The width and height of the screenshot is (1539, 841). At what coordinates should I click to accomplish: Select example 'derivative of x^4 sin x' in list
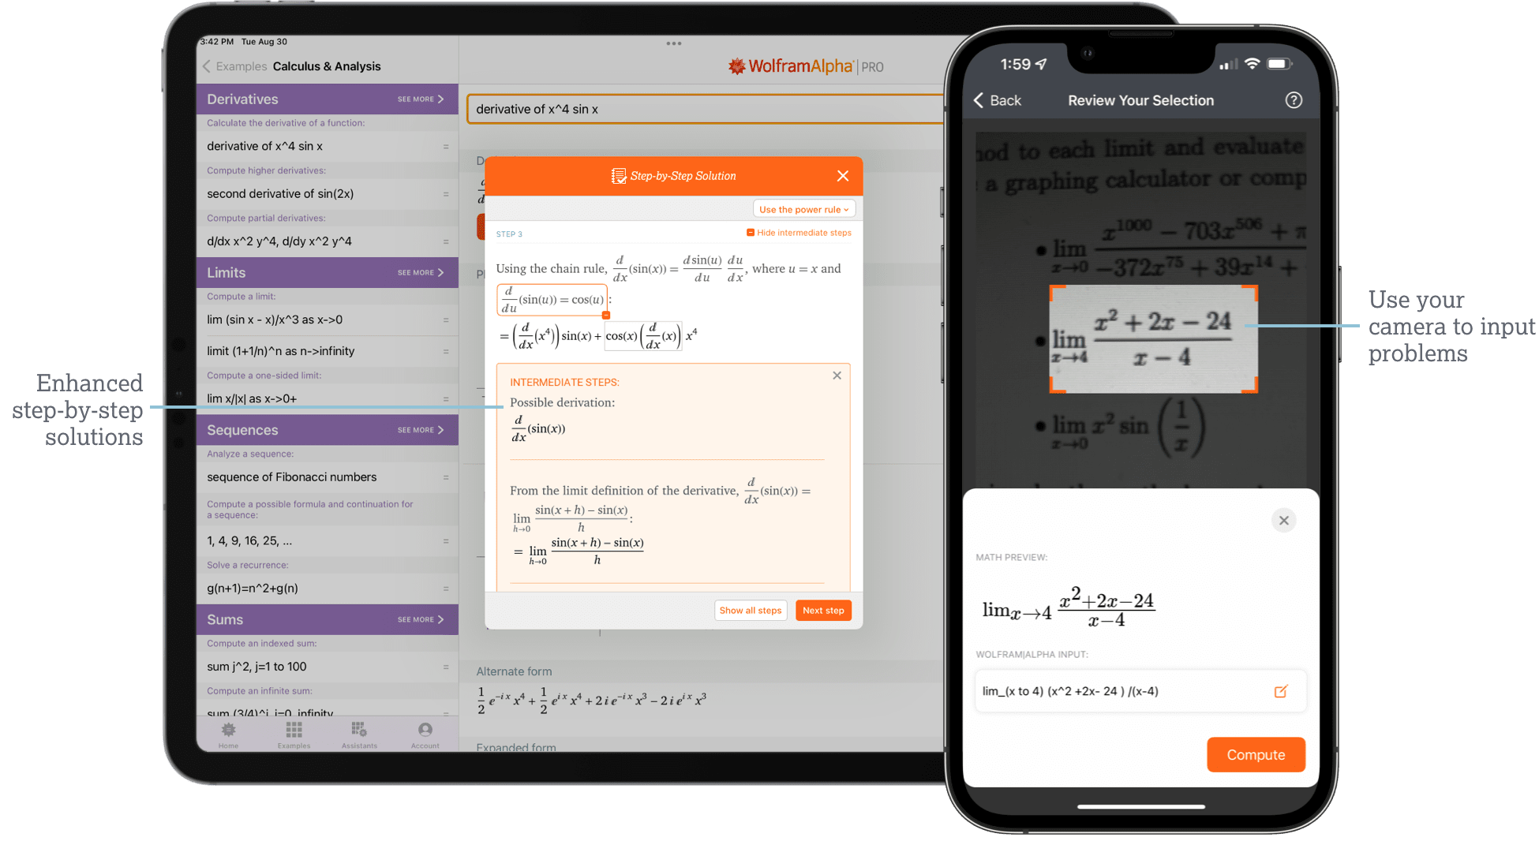point(327,147)
